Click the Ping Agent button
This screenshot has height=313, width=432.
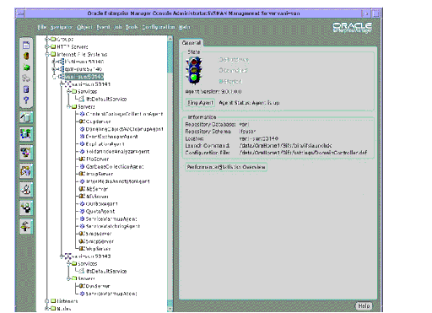(200, 103)
